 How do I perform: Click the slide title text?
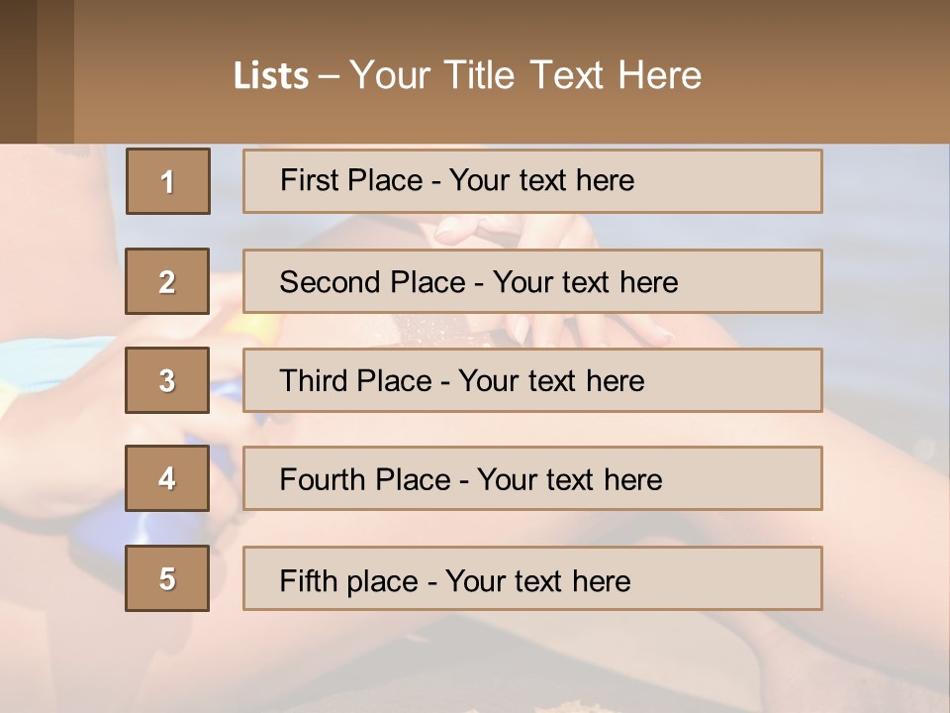[467, 75]
